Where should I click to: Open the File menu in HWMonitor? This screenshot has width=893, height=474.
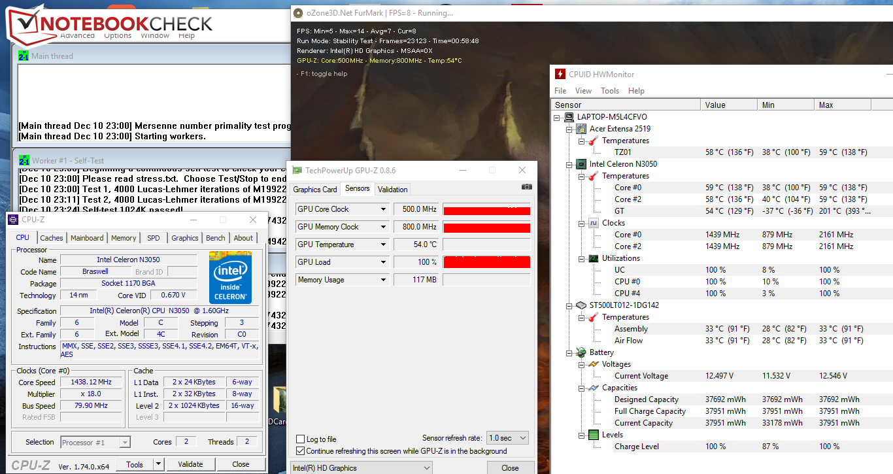[x=560, y=91]
